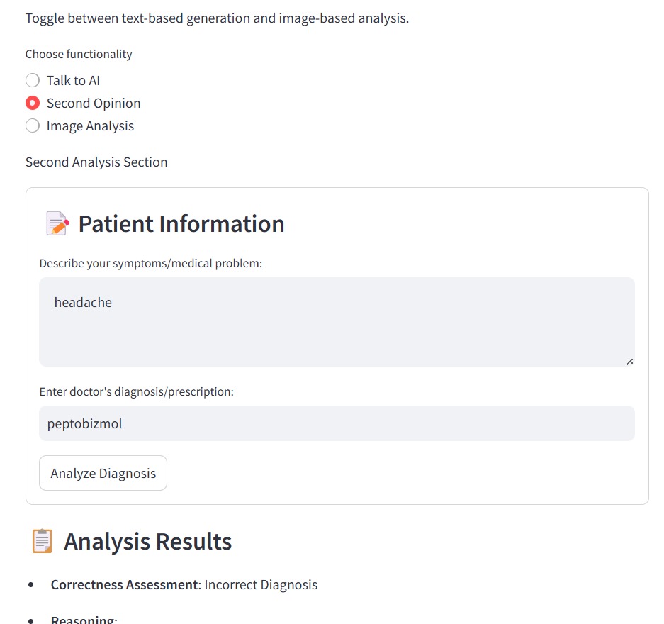Click the Incorrect Diagnosis result text

click(261, 585)
